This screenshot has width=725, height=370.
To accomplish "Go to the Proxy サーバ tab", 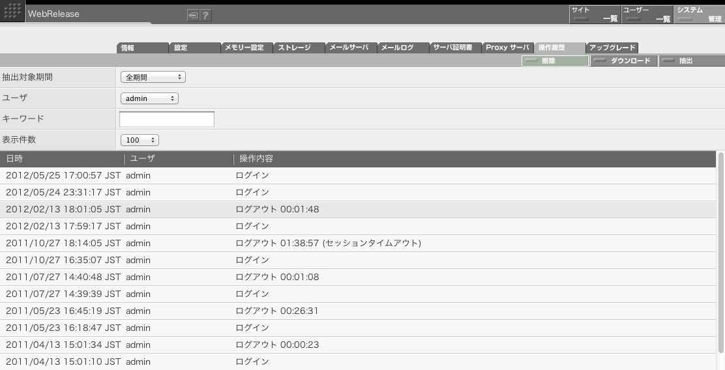I will (x=507, y=48).
